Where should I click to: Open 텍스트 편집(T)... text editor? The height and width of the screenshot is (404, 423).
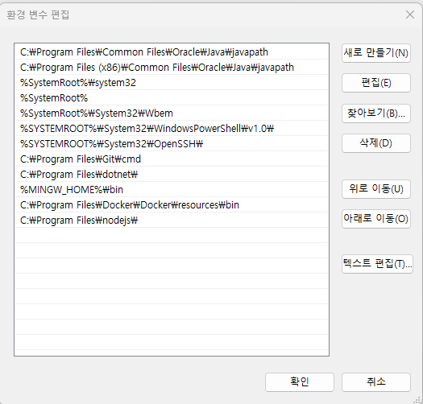tap(377, 264)
